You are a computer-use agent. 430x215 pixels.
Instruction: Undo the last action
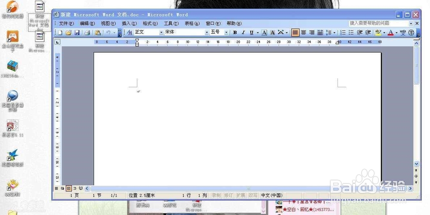click(108, 33)
